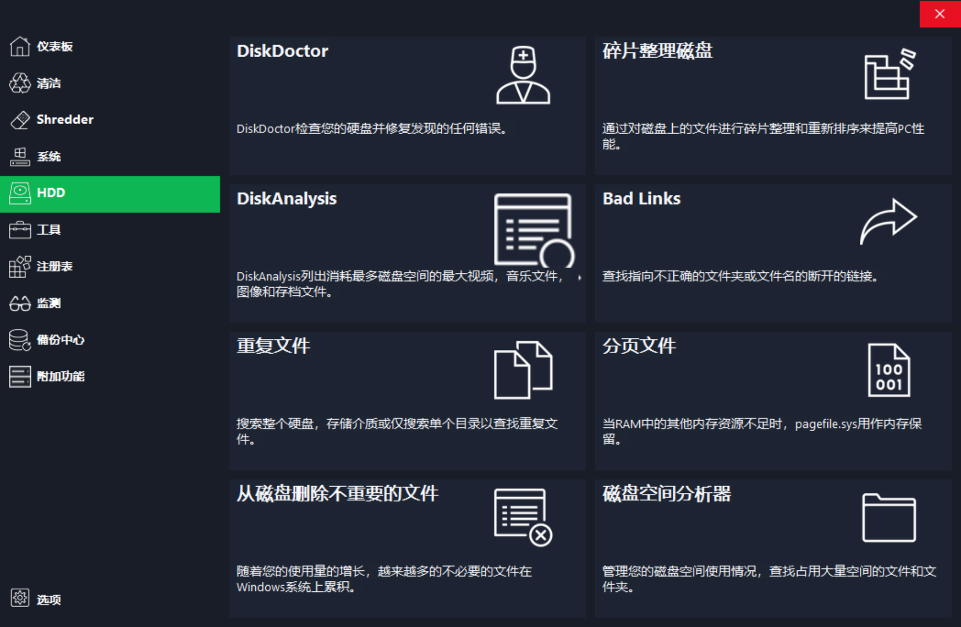Click the recycle icon beside 清洁

[x=20, y=83]
